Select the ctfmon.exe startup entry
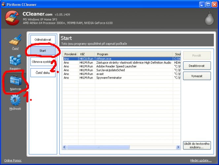219x165 pixels. pyautogui.click(x=122, y=59)
